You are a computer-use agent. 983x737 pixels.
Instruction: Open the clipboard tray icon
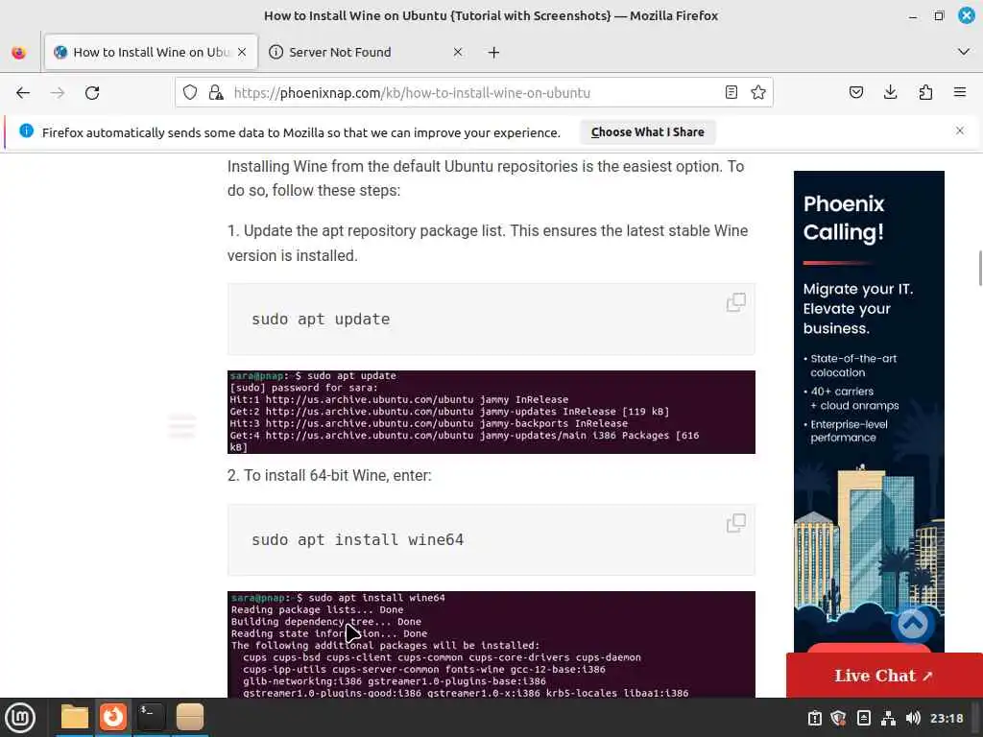tap(814, 718)
